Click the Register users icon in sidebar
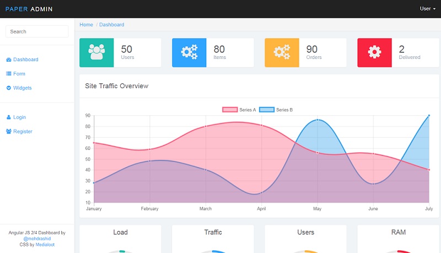The height and width of the screenshot is (253, 441). (x=9, y=131)
